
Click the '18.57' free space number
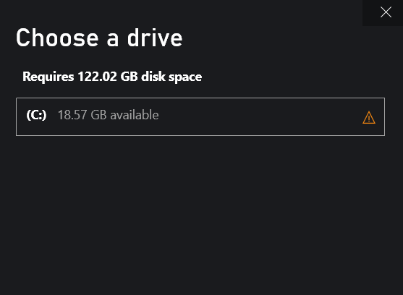point(72,115)
